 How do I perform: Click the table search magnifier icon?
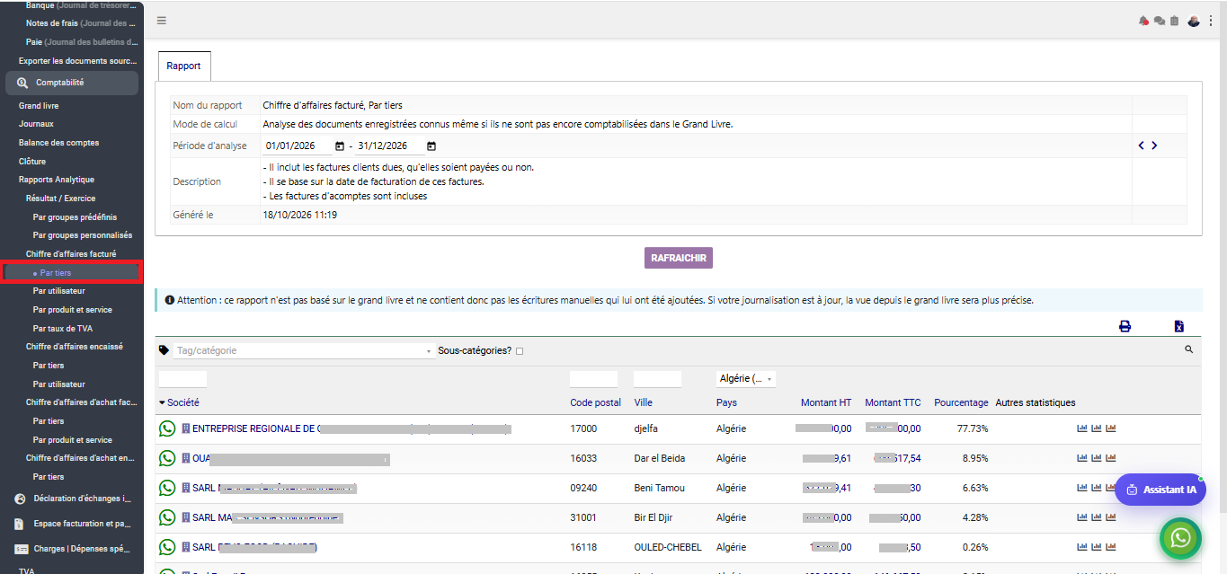coord(1189,349)
